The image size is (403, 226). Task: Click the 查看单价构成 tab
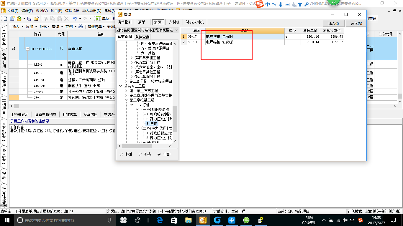point(45,114)
